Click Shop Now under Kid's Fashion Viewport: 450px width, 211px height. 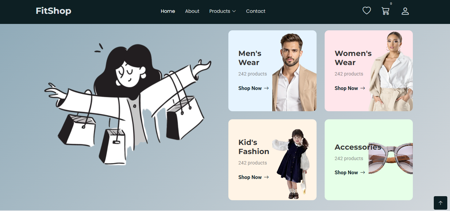pyautogui.click(x=250, y=177)
